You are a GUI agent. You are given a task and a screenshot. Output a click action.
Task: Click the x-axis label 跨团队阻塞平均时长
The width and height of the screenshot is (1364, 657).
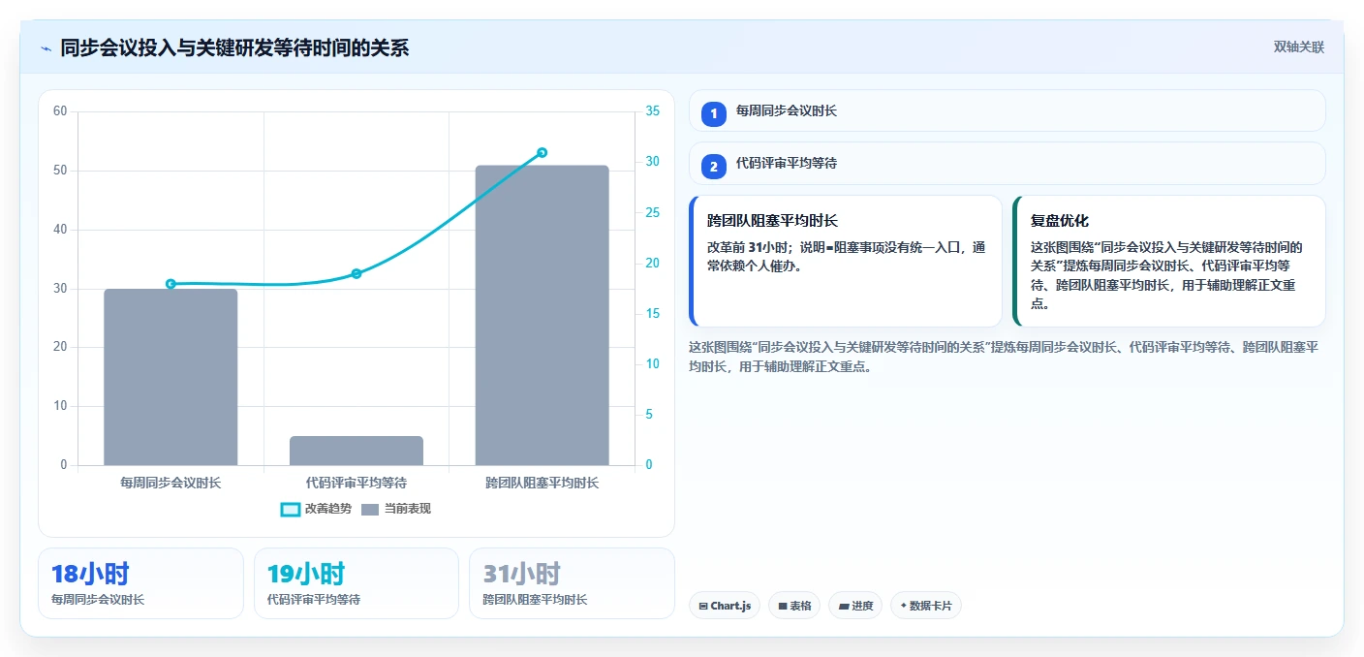(542, 483)
